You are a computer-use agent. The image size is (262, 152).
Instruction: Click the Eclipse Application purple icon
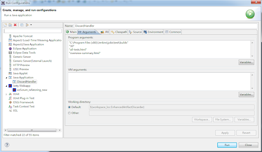(x=10, y=49)
